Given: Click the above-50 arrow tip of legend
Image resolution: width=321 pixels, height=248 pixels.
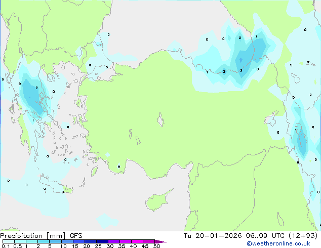Looking at the screenshot, I should [160, 241].
